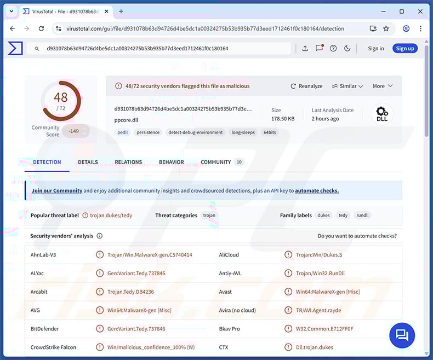Screen dimensions: 433x360
Task: Click the Bkav Pro detection alert icon
Action: coord(288,329)
